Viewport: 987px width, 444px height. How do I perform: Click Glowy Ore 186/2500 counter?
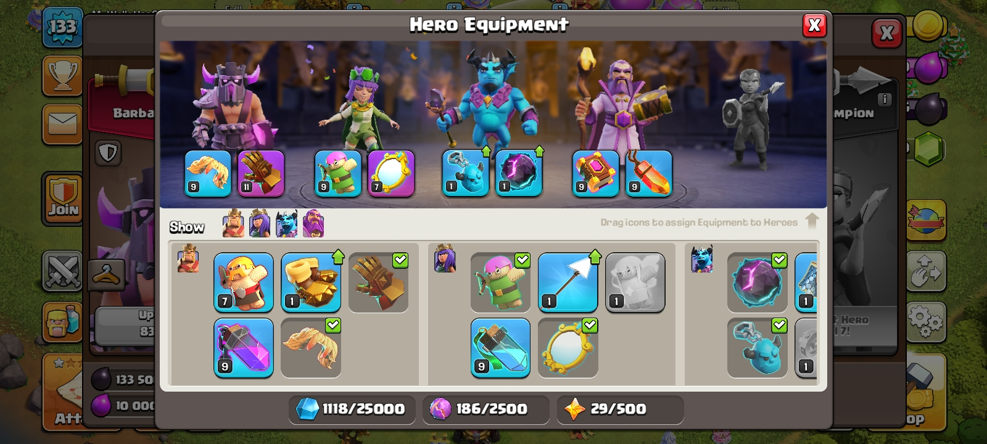485,409
